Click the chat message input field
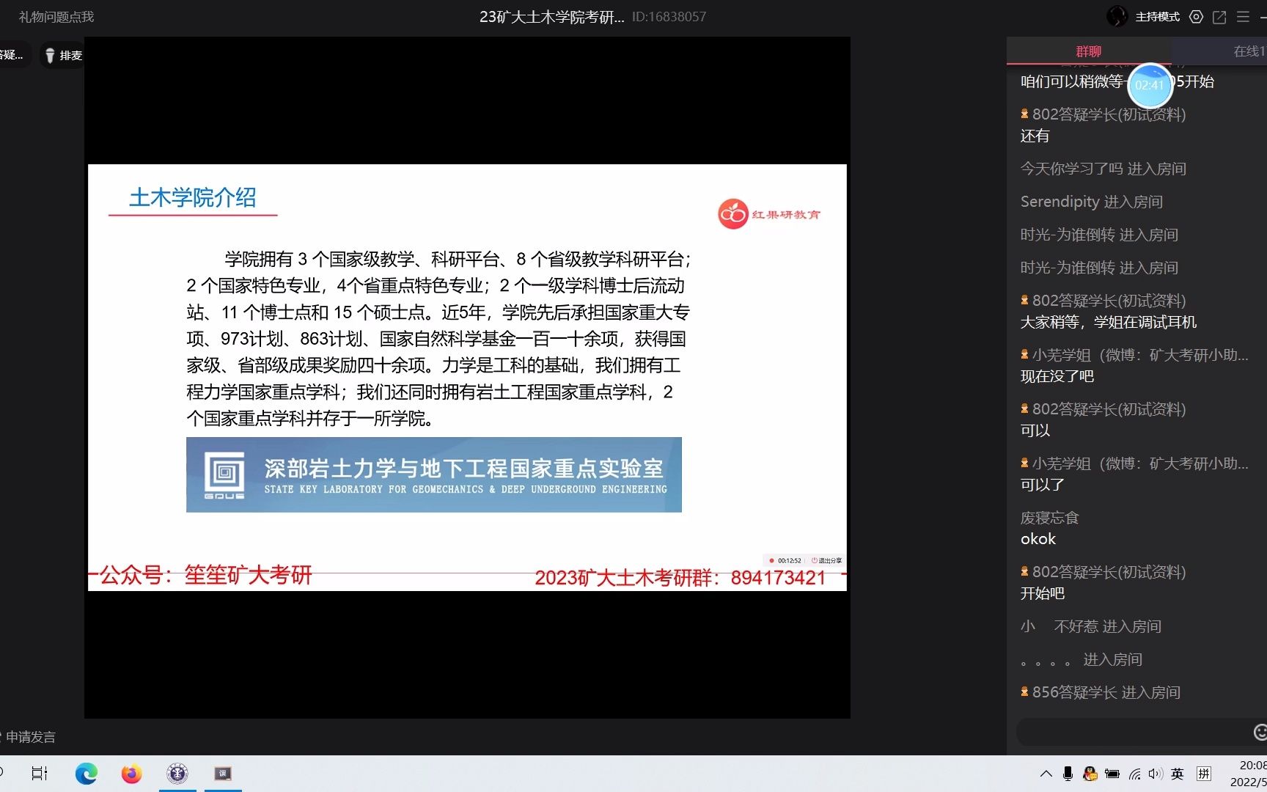 1133,732
